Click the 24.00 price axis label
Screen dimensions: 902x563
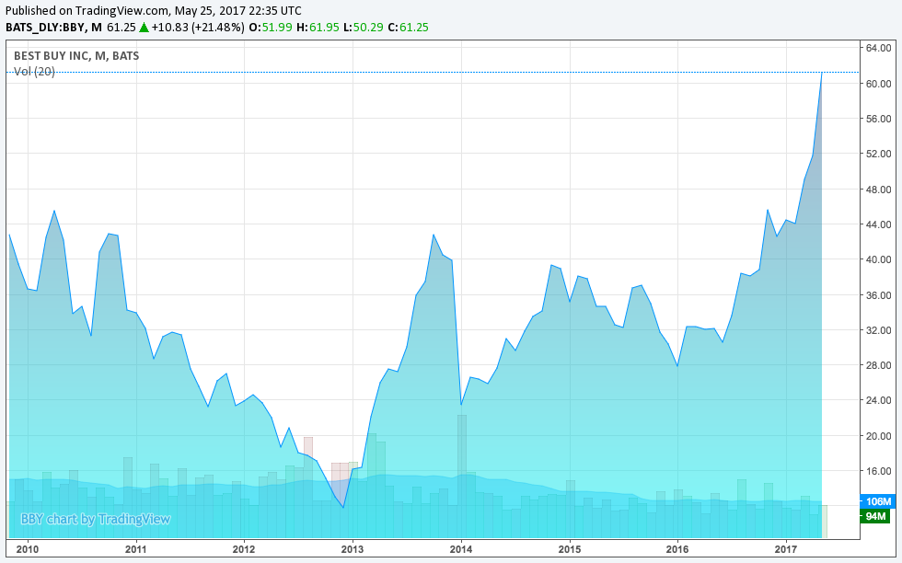(879, 401)
